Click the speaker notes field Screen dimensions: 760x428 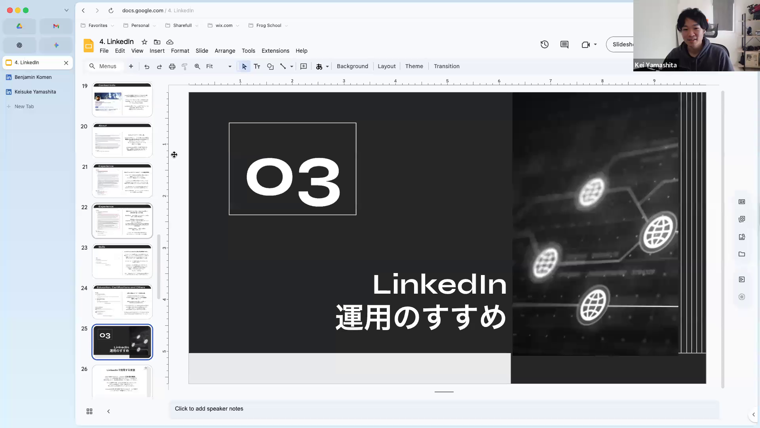tap(444, 409)
